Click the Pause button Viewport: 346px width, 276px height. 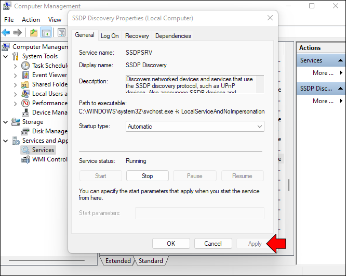(195, 176)
